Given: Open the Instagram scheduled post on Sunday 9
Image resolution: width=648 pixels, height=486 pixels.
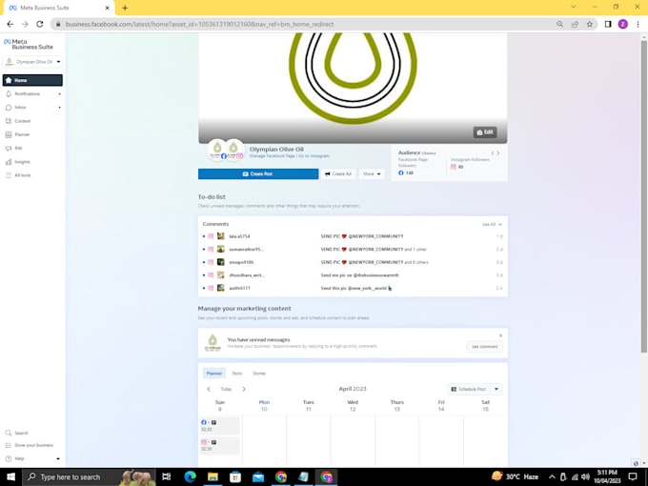Looking at the screenshot, I should 219,446.
